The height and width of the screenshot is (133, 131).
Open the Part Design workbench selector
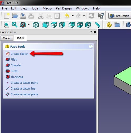point(120,16)
